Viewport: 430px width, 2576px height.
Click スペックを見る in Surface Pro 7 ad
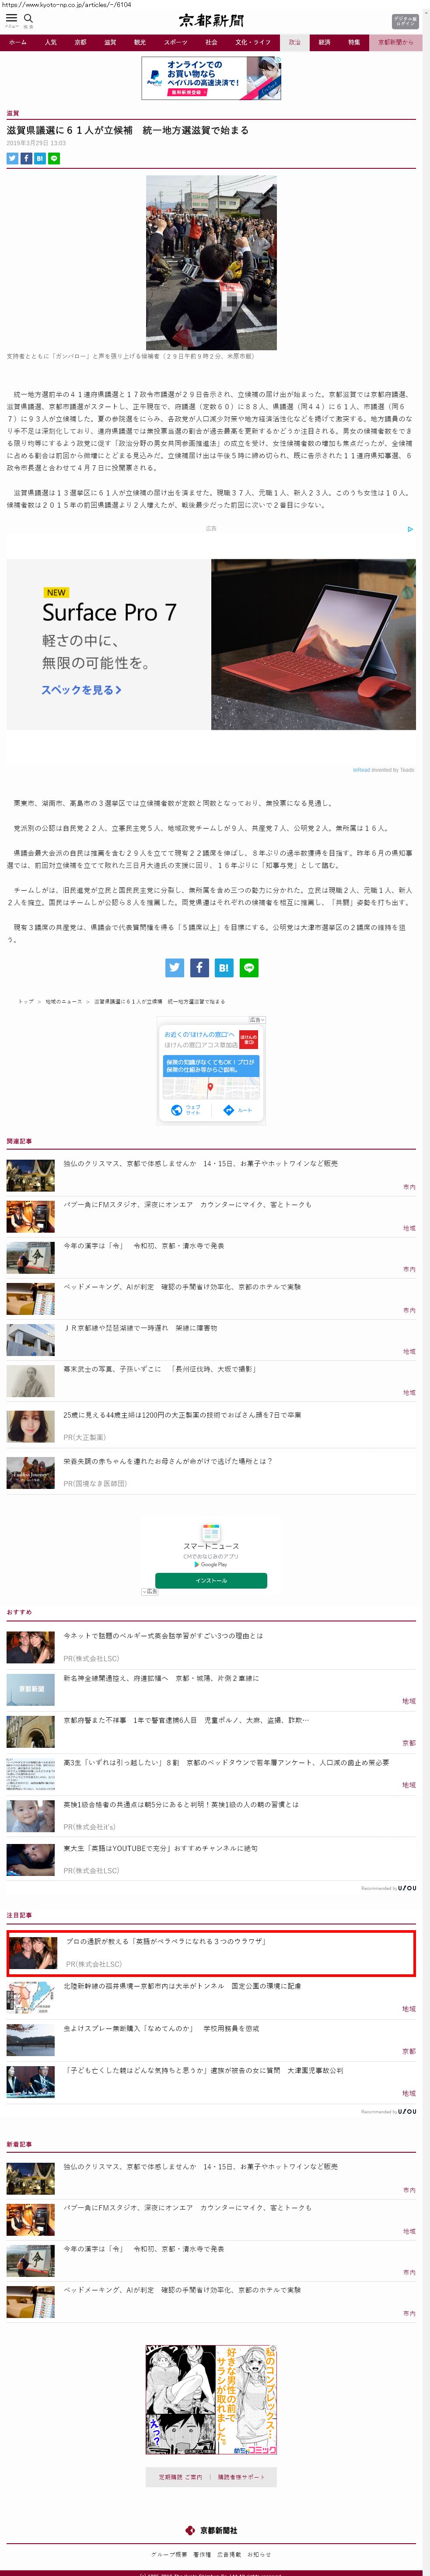tap(81, 690)
